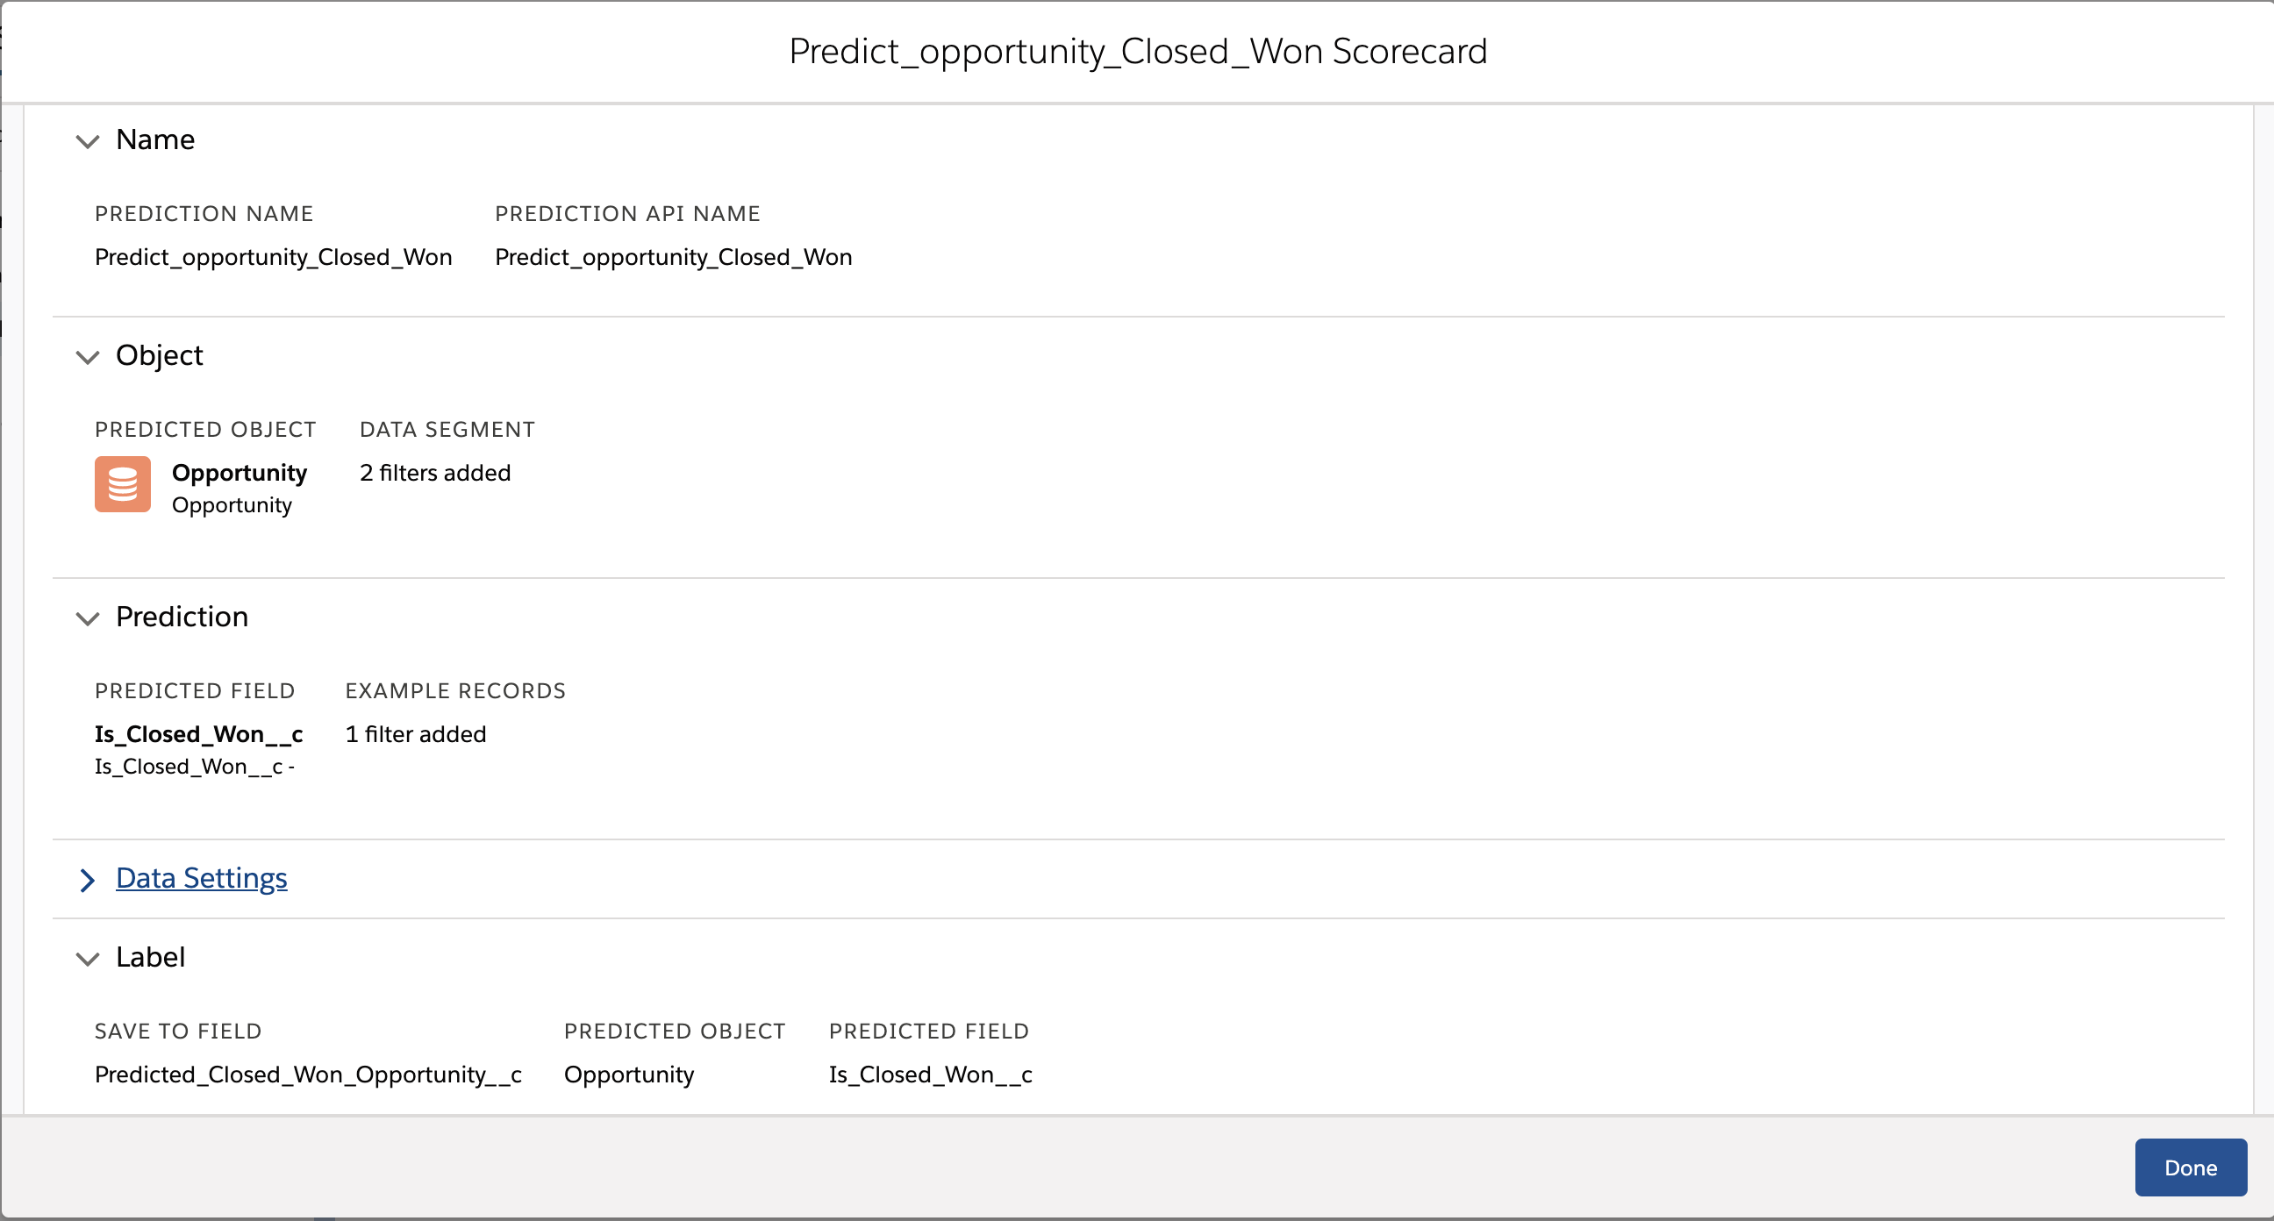This screenshot has height=1221, width=2274.
Task: Expand the Data Settings section
Action: tap(88, 880)
